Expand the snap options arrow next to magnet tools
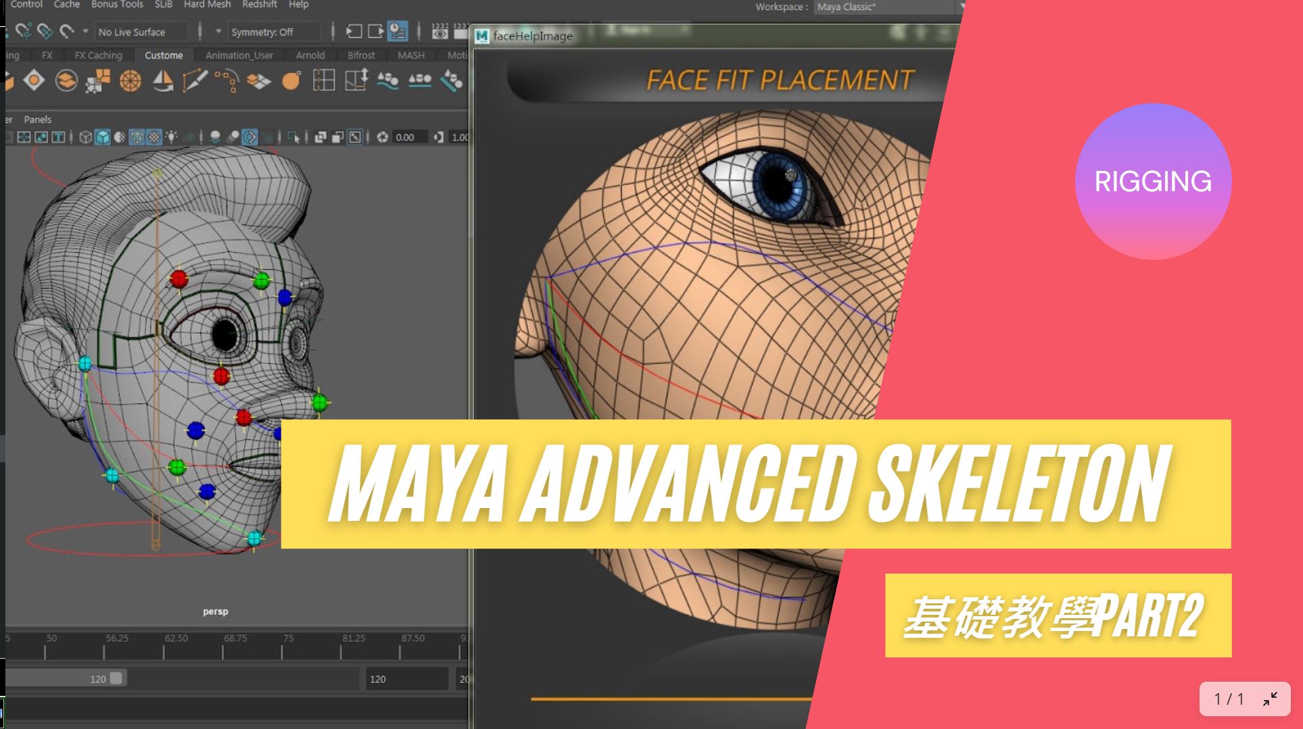The height and width of the screenshot is (729, 1303). (85, 31)
